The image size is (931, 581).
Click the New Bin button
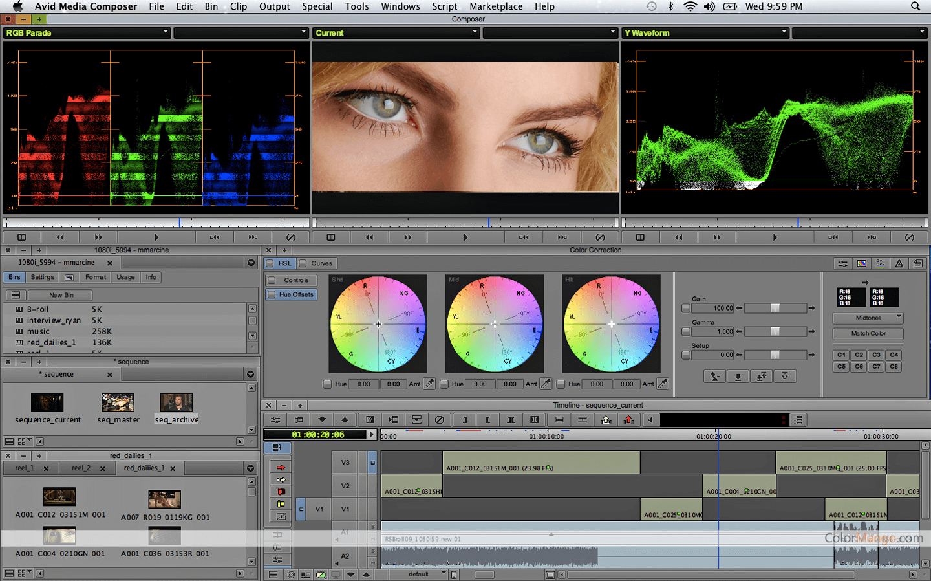pyautogui.click(x=61, y=295)
